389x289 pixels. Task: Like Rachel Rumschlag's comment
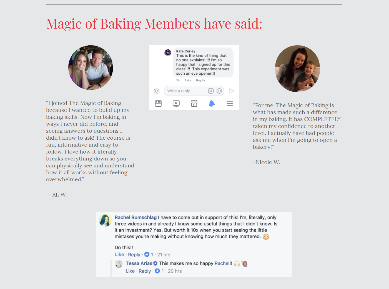[x=119, y=255]
